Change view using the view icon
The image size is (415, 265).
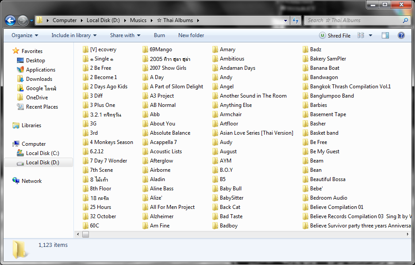[x=361, y=35]
